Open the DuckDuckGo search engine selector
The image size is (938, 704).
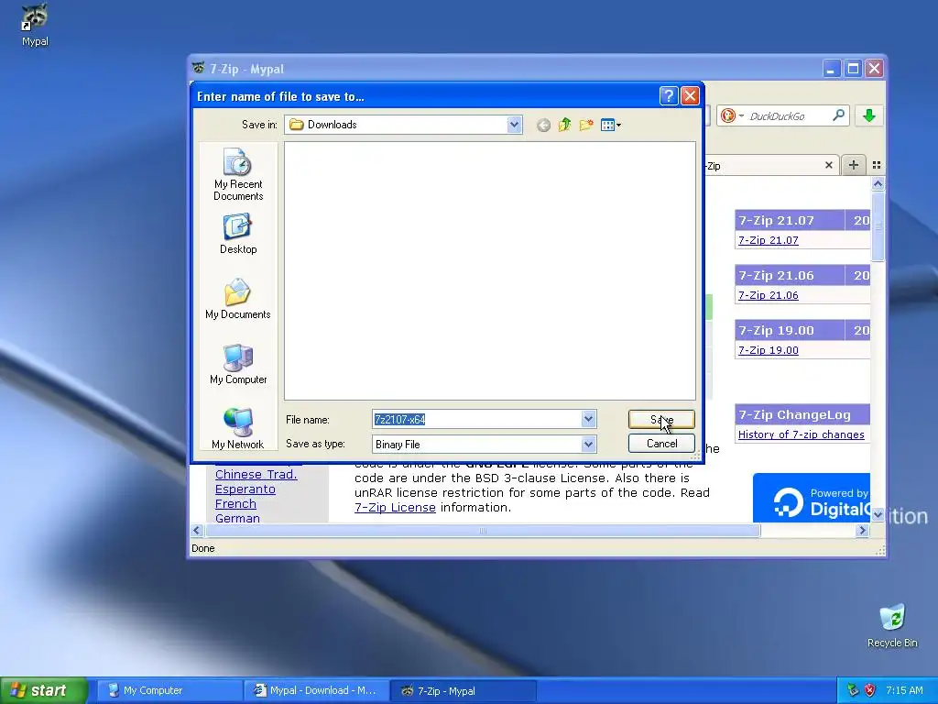pos(732,115)
